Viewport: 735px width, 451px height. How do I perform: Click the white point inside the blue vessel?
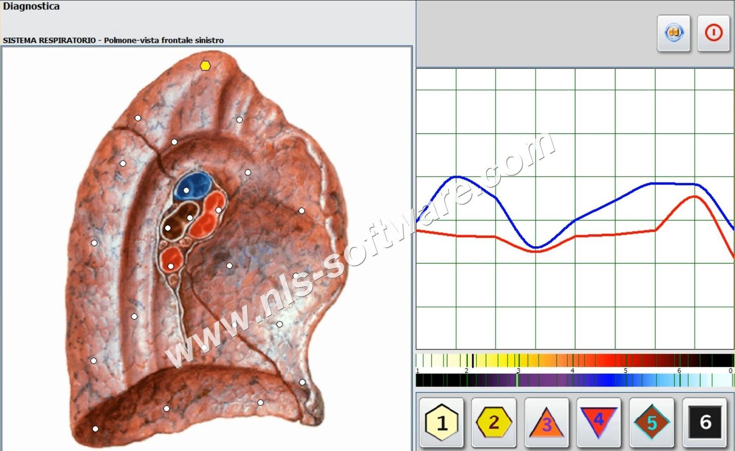click(187, 190)
